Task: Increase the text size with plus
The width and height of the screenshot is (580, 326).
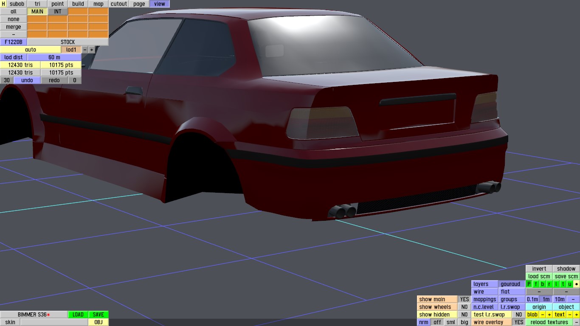Action: click(577, 315)
